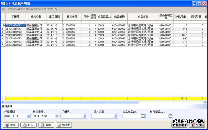Select the first row's 手册号 cell
The height and width of the screenshot is (130, 208).
tap(15, 25)
